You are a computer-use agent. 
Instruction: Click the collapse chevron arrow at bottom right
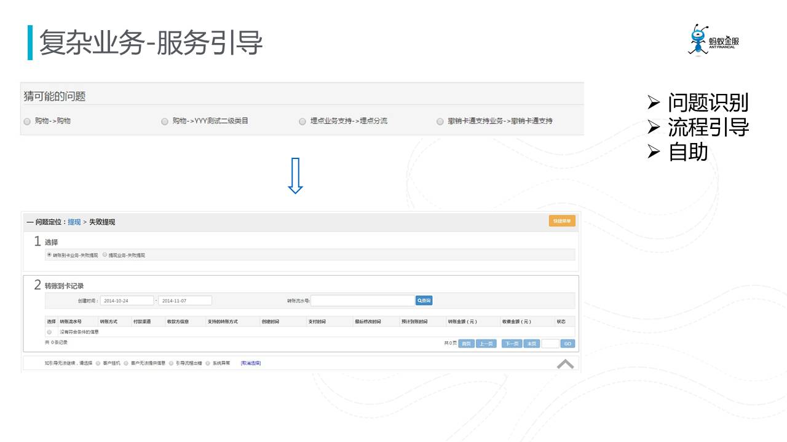565,364
